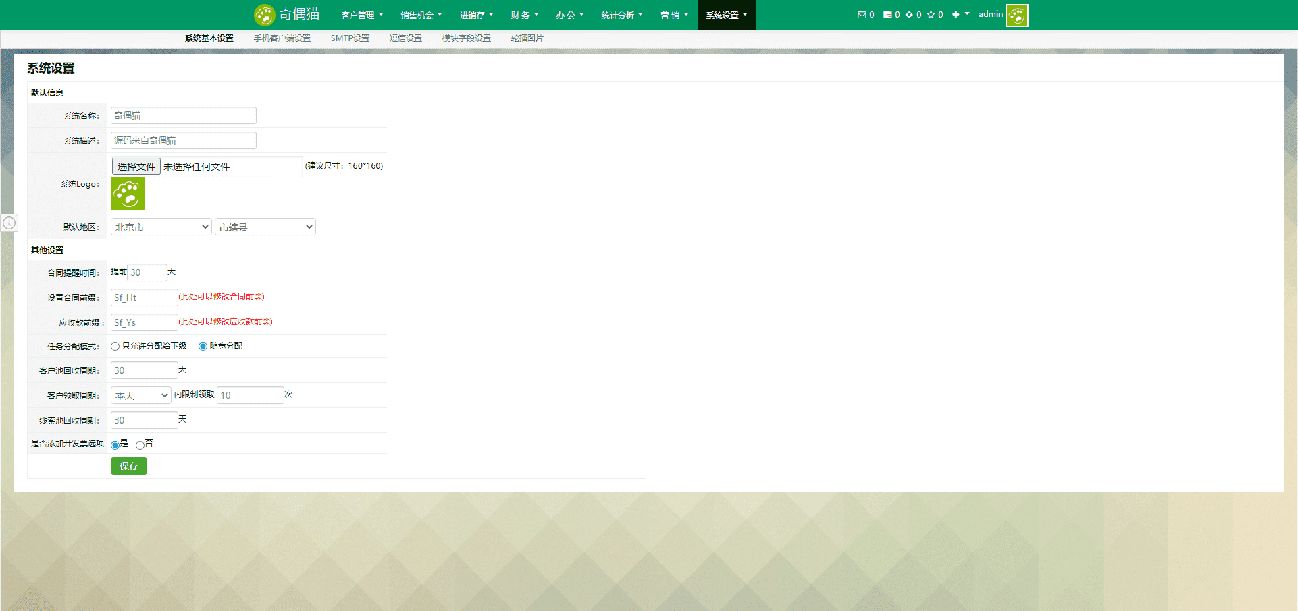1298x611 pixels.
Task: Switch to 模块字段设置 tab
Action: click(467, 38)
